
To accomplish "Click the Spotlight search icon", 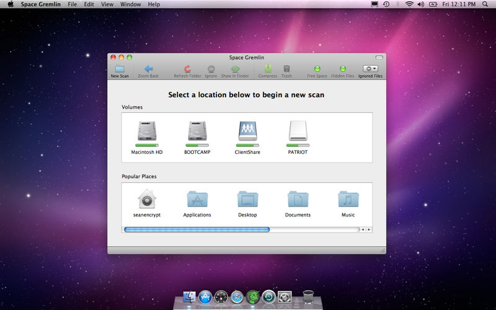I will coord(485,4).
